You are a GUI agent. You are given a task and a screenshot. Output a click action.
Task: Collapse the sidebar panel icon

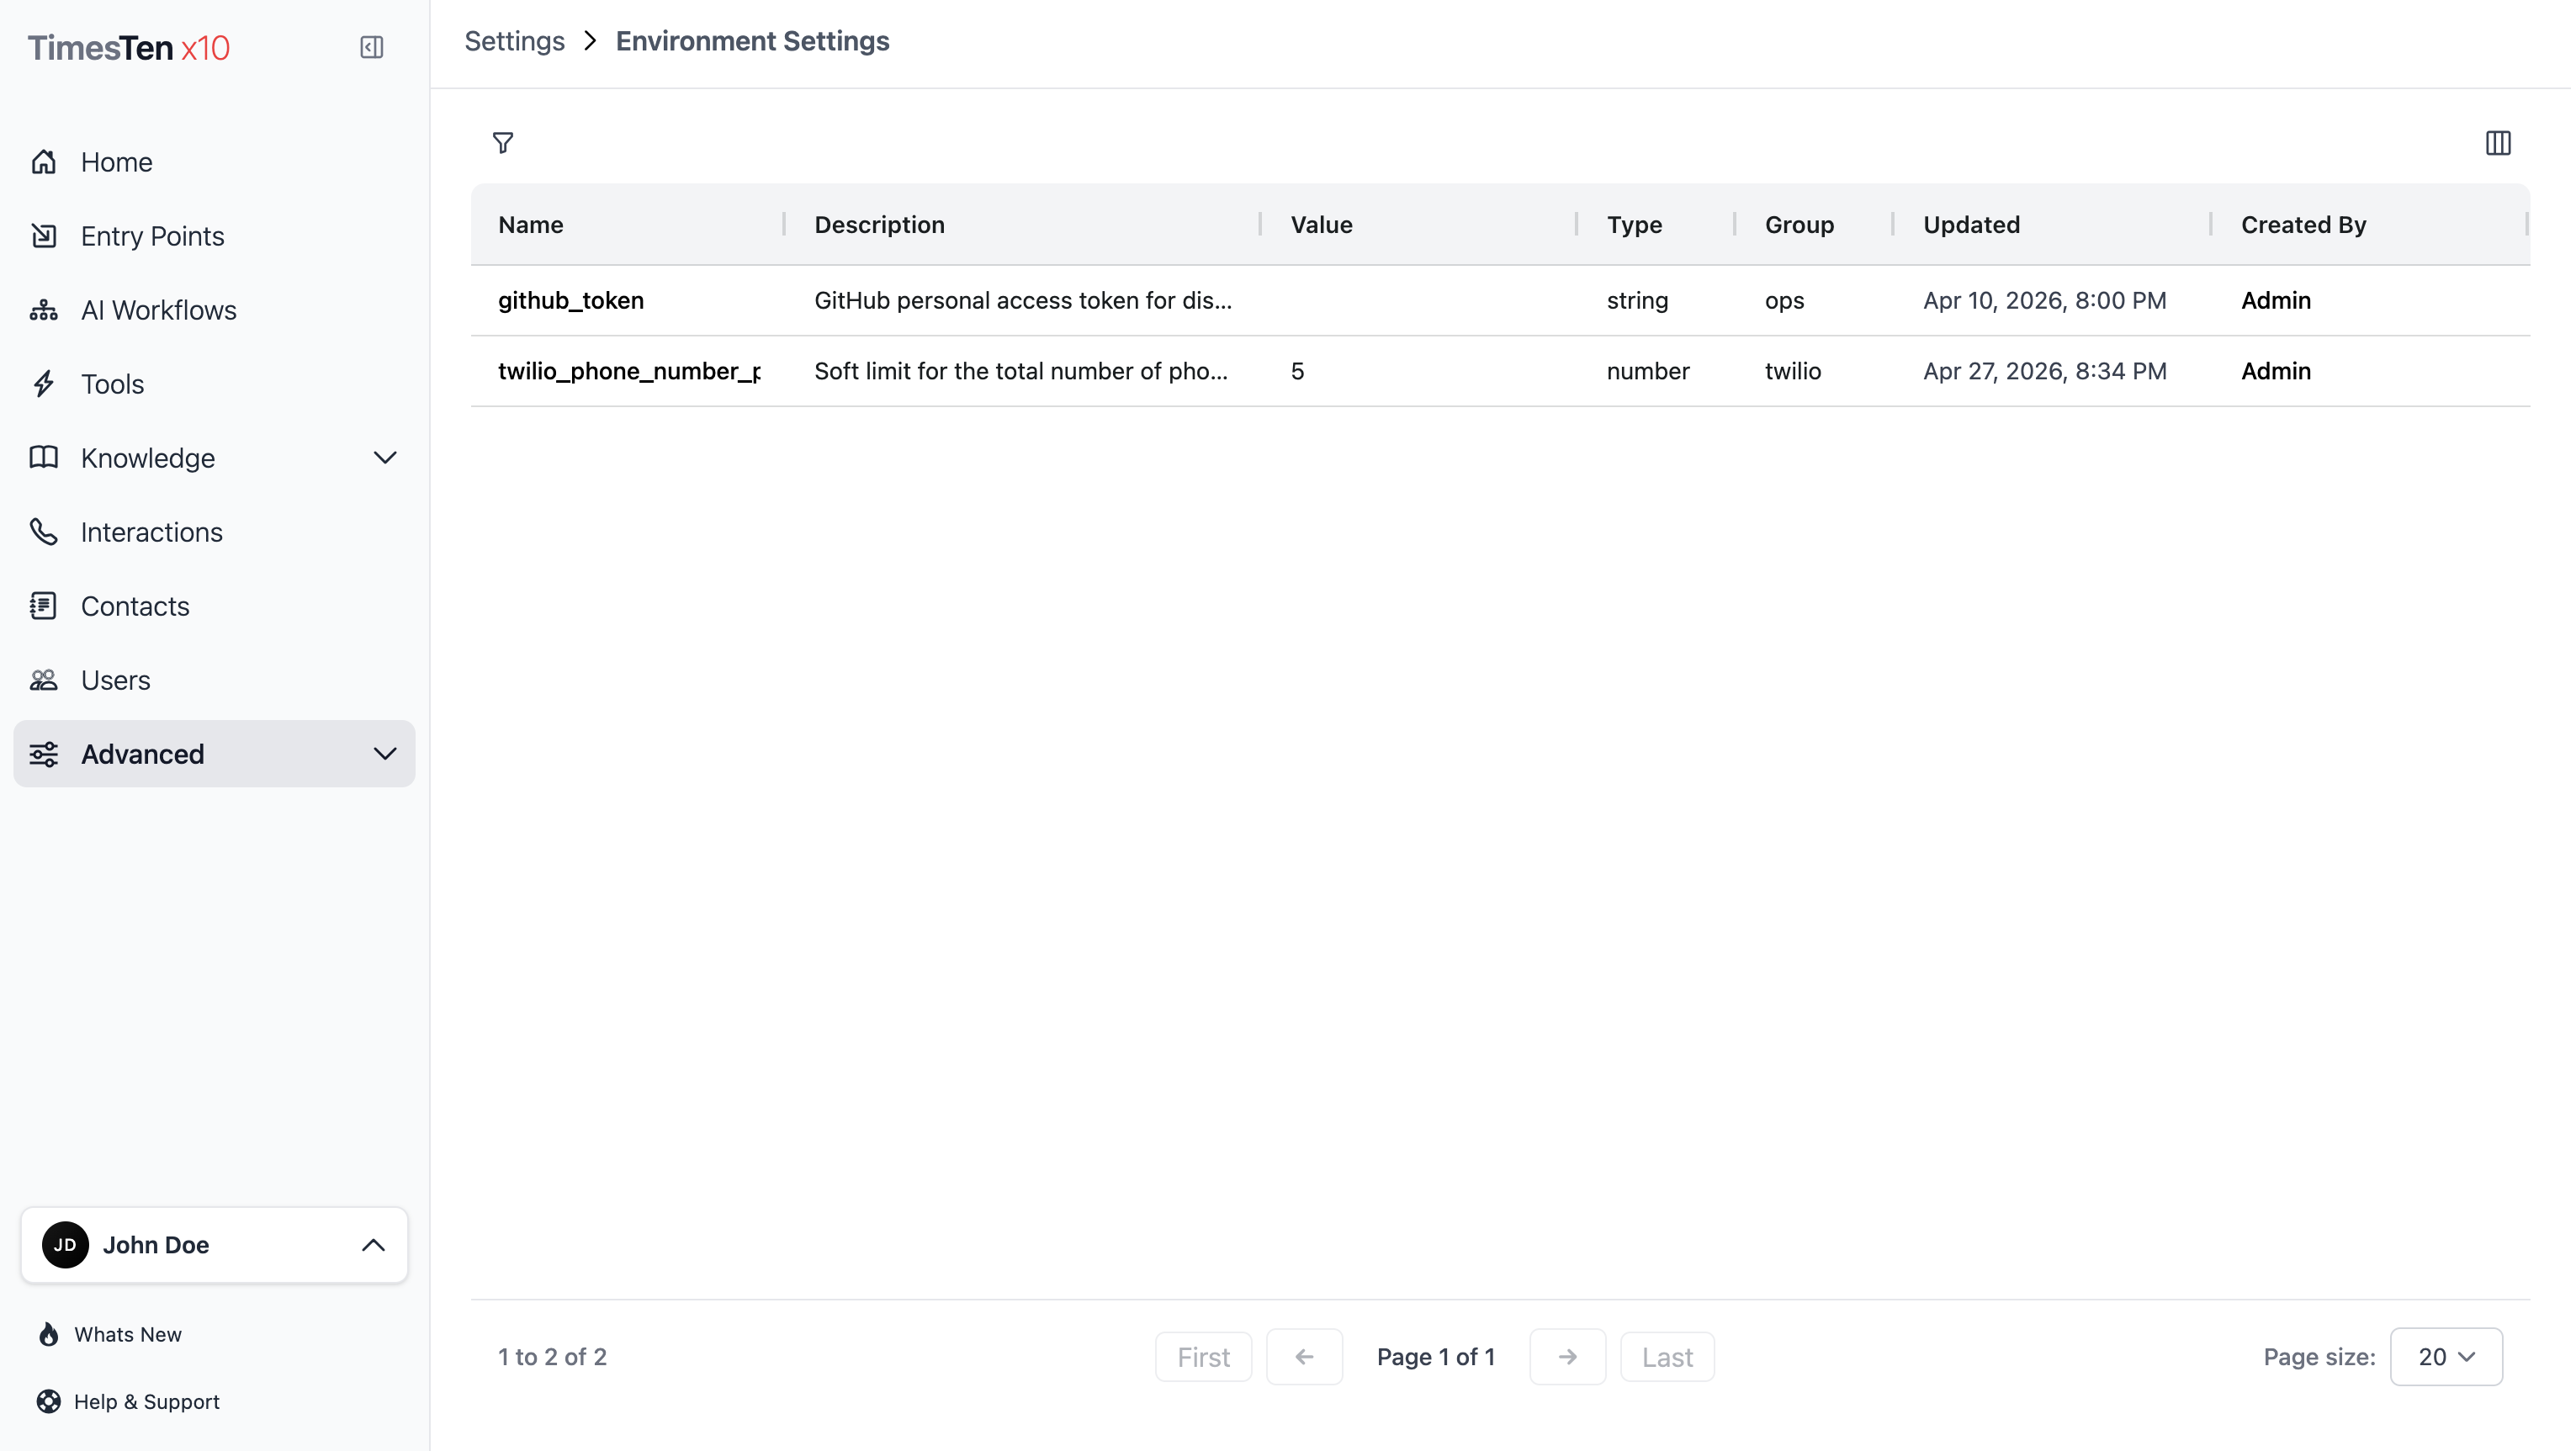pyautogui.click(x=371, y=47)
